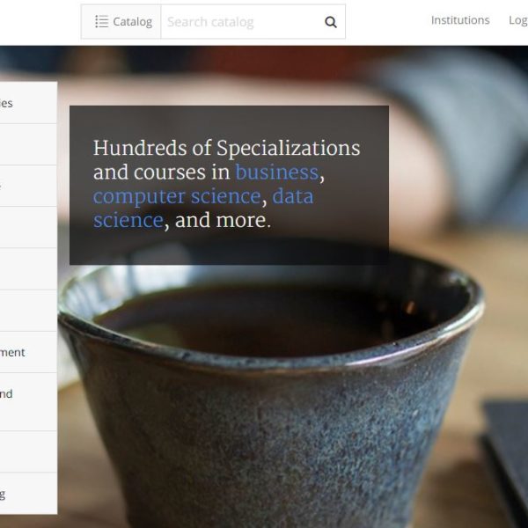Click blue 'science' before 'and more'
This screenshot has height=528, width=528.
[x=128, y=220]
